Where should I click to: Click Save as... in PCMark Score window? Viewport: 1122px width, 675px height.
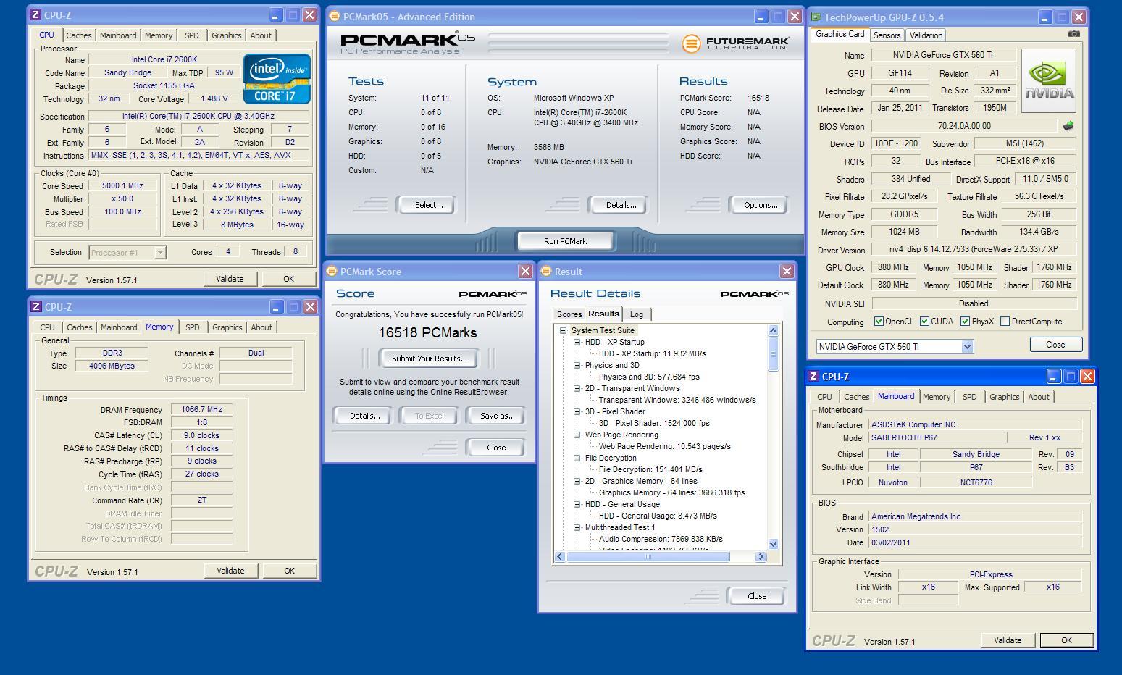[x=497, y=416]
